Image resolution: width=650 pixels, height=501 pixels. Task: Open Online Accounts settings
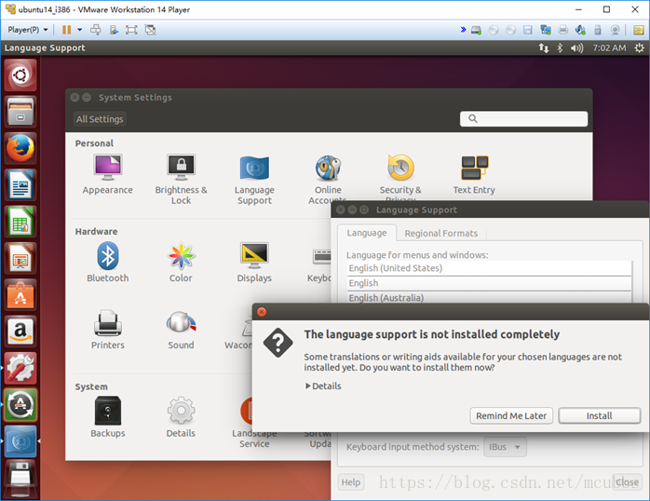pos(328,179)
